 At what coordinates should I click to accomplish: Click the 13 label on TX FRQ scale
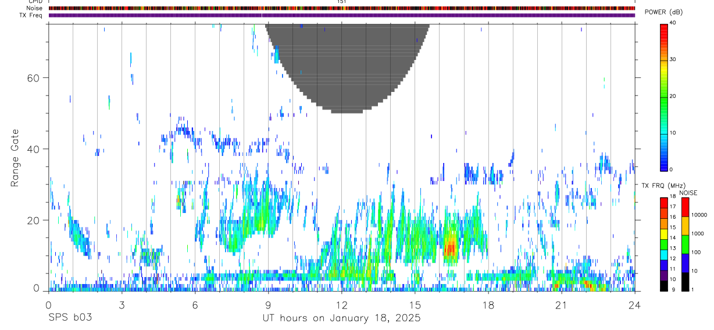pyautogui.click(x=673, y=249)
